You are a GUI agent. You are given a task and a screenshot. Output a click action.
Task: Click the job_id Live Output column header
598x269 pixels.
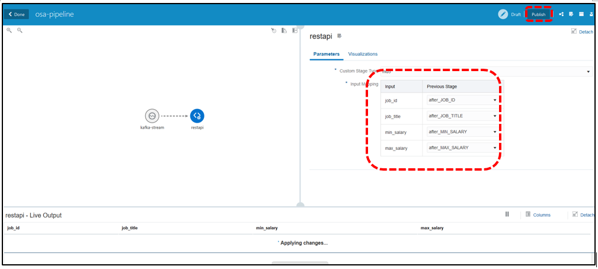coord(14,228)
